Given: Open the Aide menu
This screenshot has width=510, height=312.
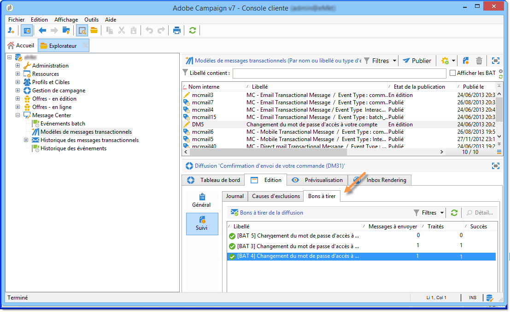Looking at the screenshot, I should point(111,20).
